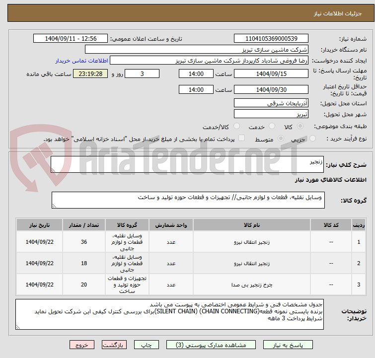Click زنجیر انتقال نیرو in row 2
The image size is (375, 358).
[x=252, y=263]
